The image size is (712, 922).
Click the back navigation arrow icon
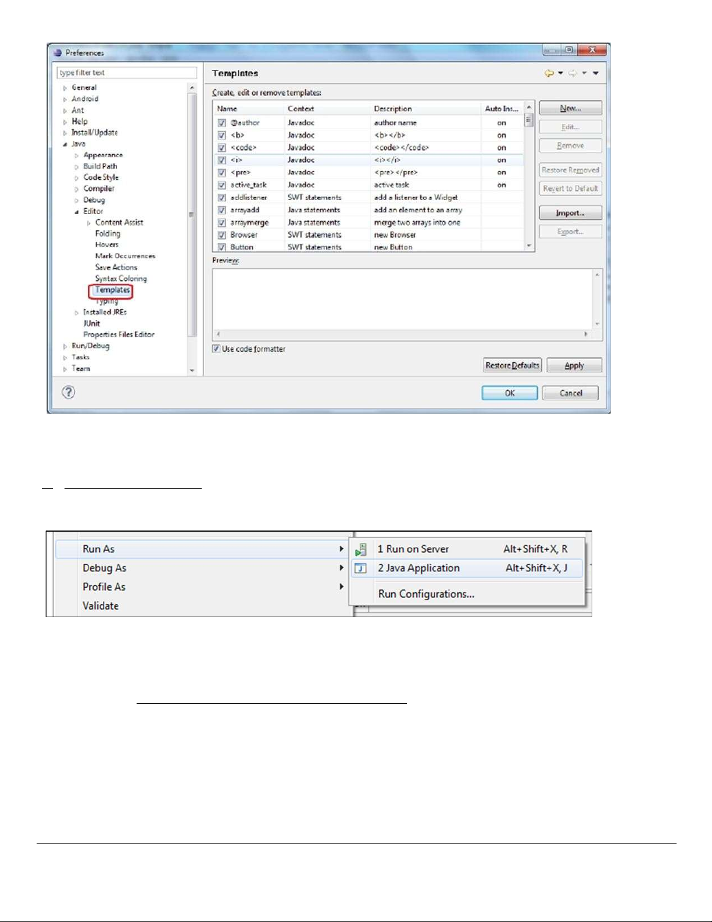(x=549, y=73)
